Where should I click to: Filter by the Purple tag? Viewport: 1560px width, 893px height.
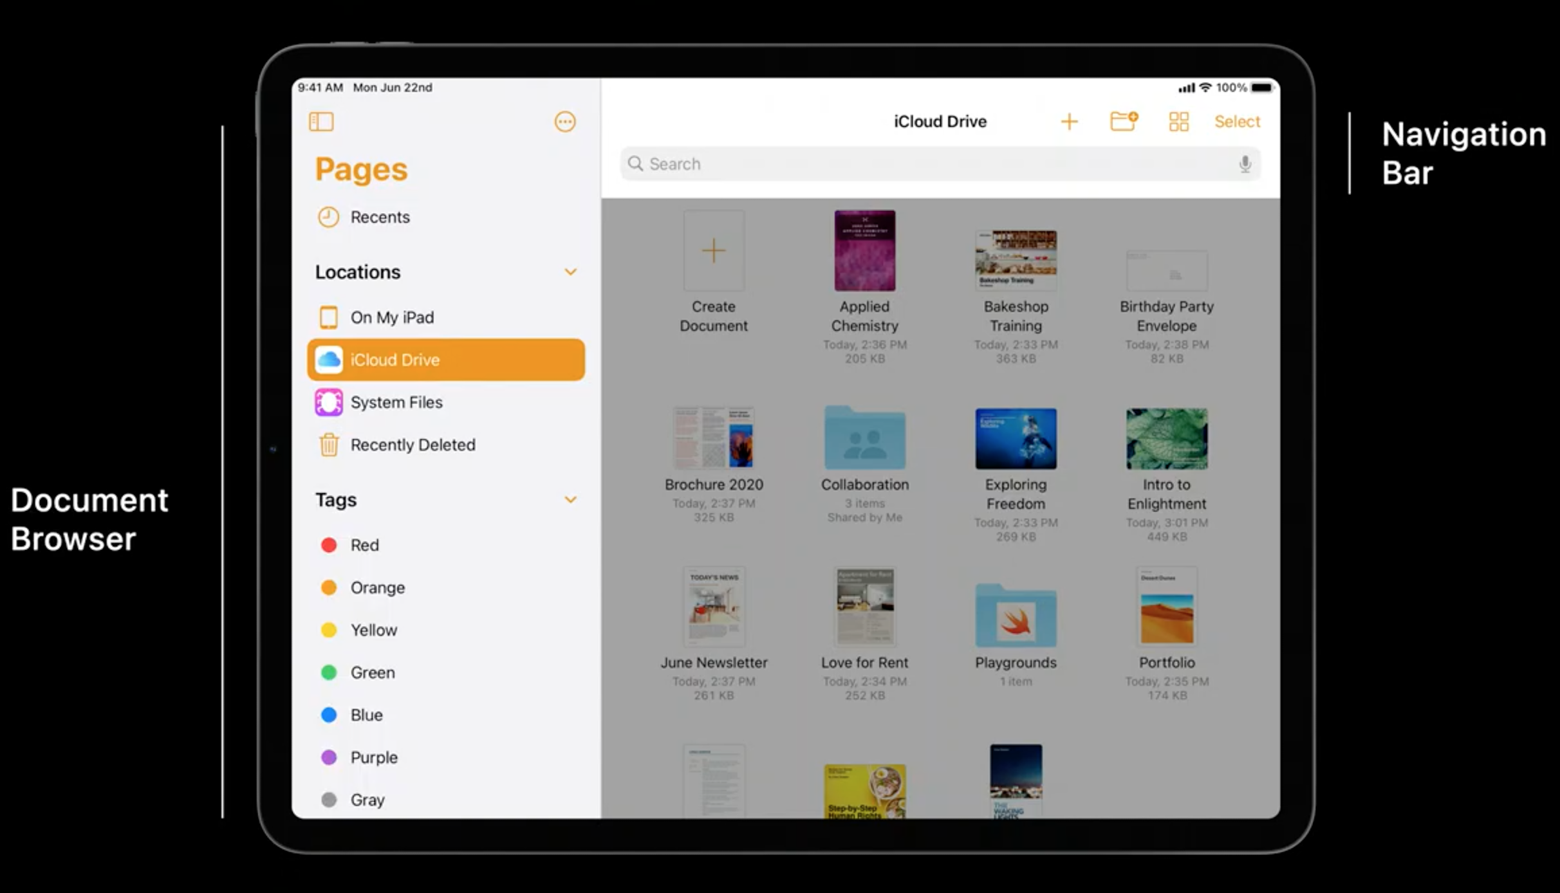(x=445, y=757)
